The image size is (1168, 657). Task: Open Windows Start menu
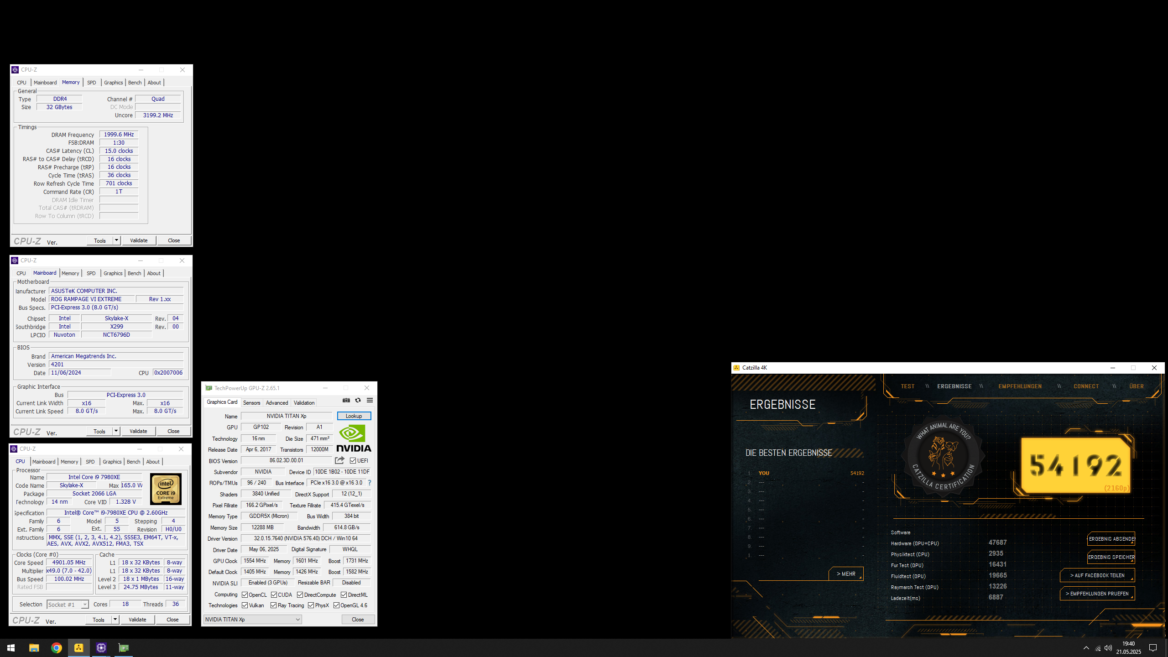tap(11, 648)
